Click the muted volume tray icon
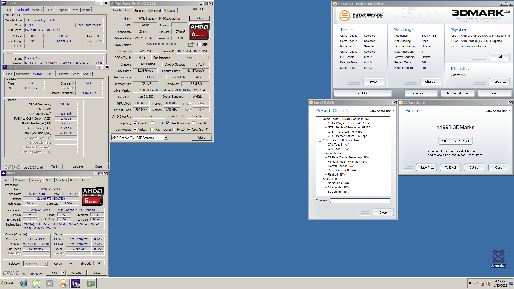The width and height of the screenshot is (514, 289). coord(489,283)
